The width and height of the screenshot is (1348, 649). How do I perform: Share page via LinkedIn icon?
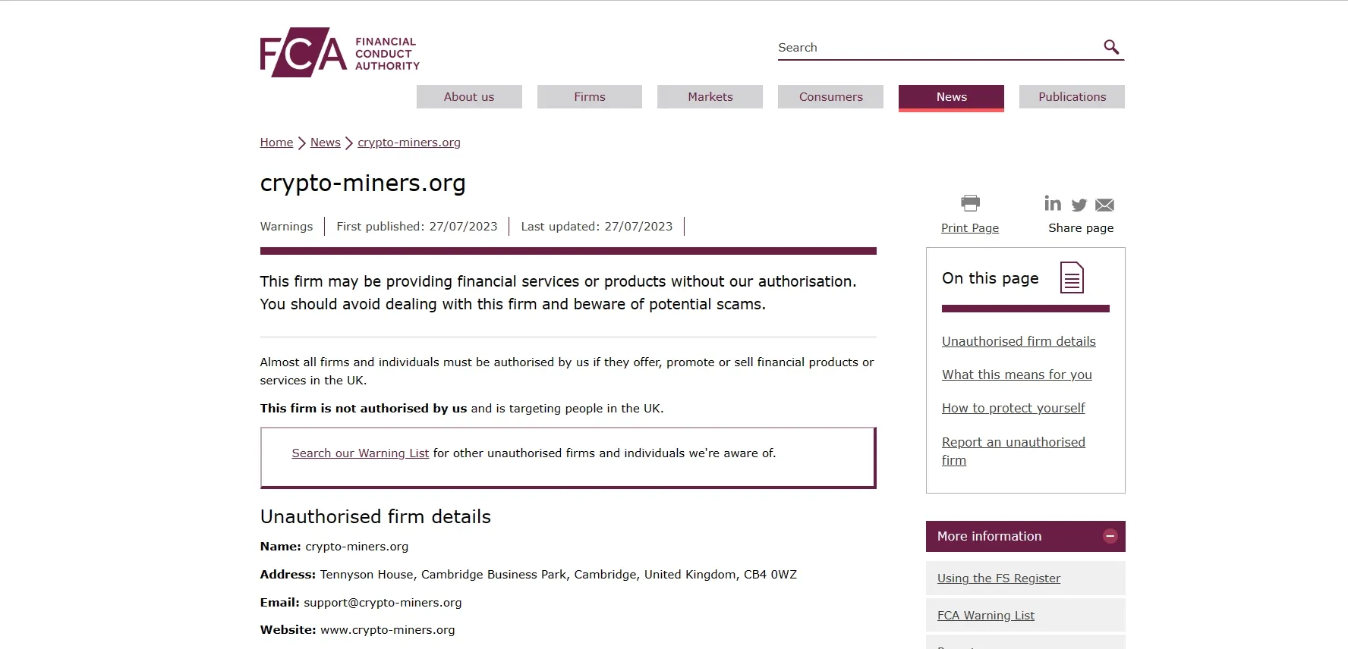click(x=1053, y=203)
